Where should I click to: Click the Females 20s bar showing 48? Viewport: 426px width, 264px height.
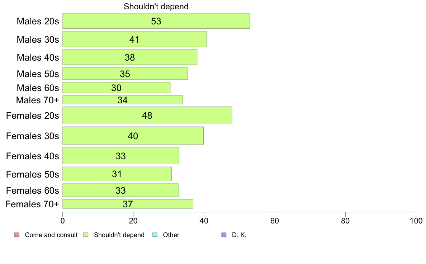(147, 115)
